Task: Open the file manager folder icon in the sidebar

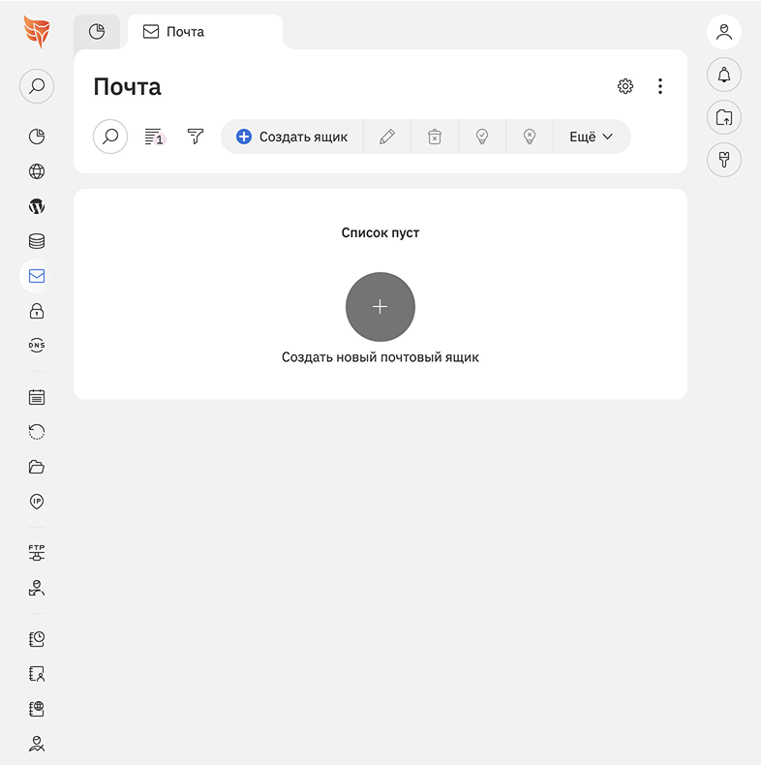Action: coord(37,467)
